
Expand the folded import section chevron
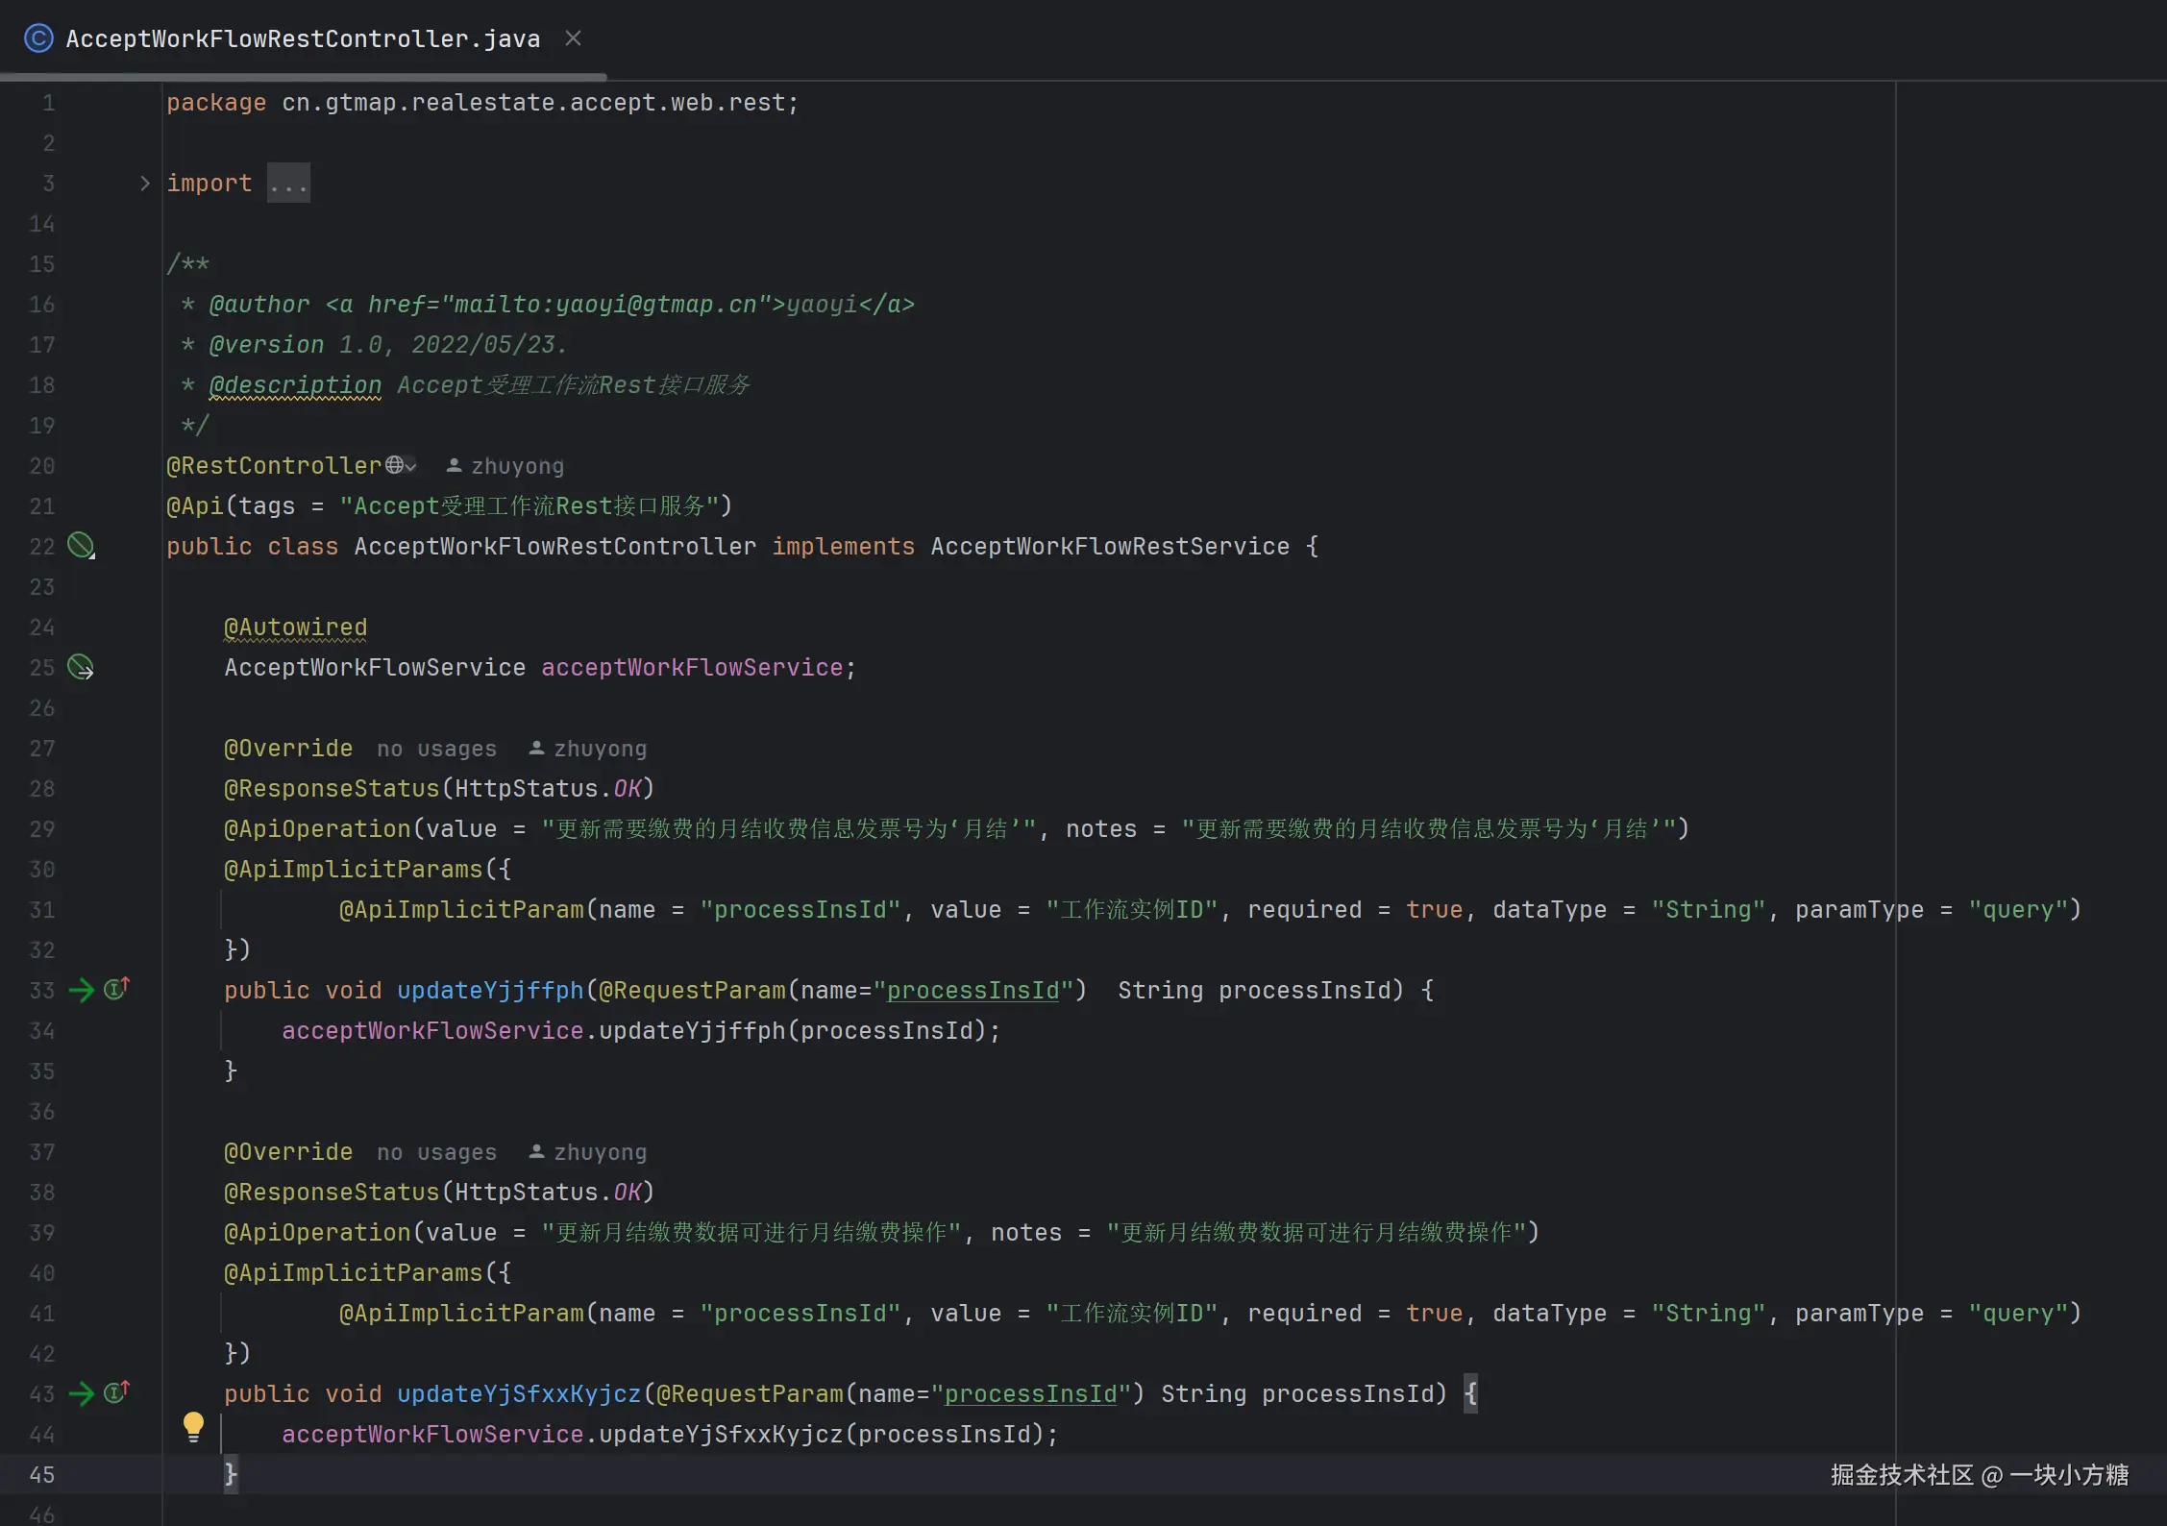tap(144, 183)
